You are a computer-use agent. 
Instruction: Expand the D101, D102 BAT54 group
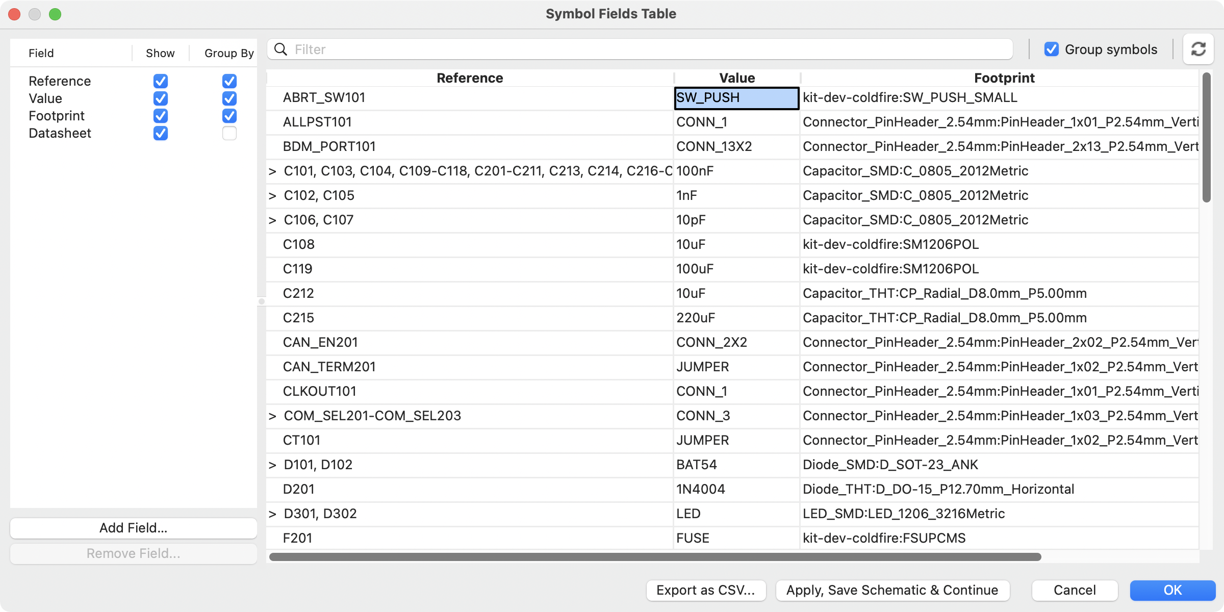click(x=273, y=465)
